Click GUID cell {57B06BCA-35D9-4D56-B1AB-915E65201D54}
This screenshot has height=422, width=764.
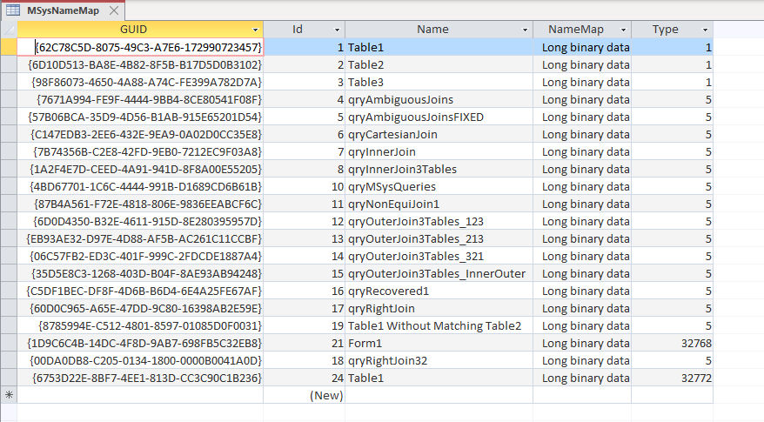(140, 117)
